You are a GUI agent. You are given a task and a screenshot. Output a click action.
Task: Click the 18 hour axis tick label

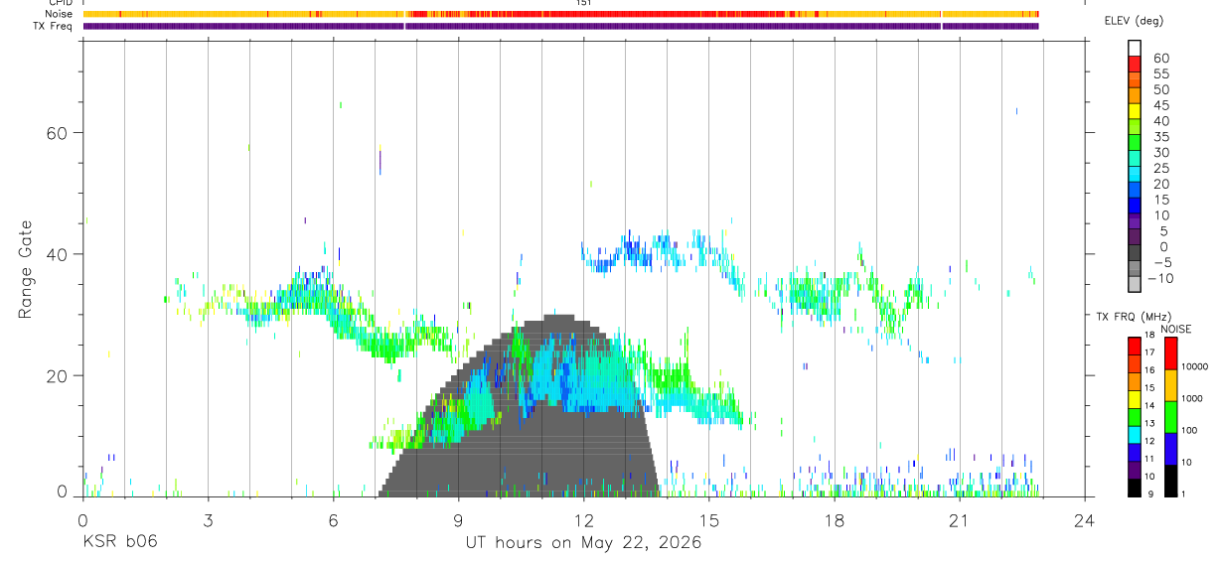tap(835, 520)
